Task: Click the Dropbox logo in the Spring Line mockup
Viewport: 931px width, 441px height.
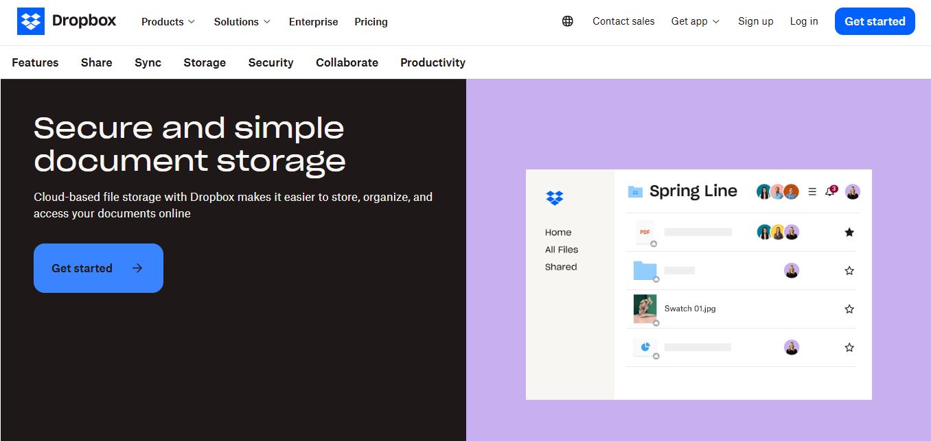Action: 555,198
